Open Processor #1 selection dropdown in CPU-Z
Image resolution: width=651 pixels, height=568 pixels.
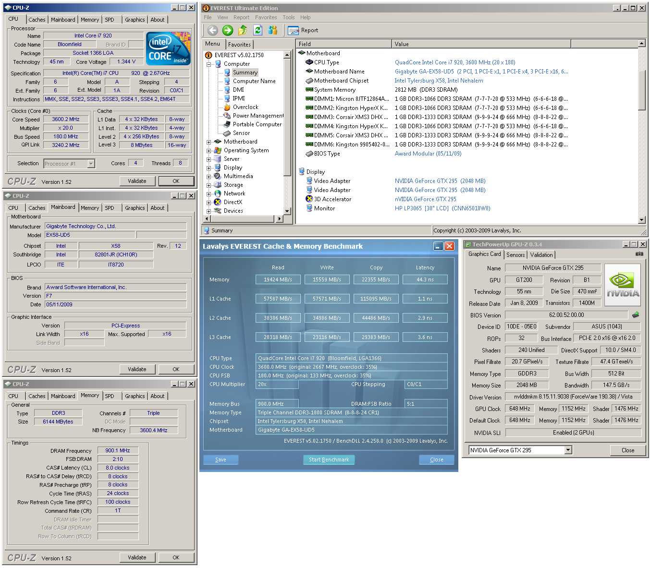(91, 164)
